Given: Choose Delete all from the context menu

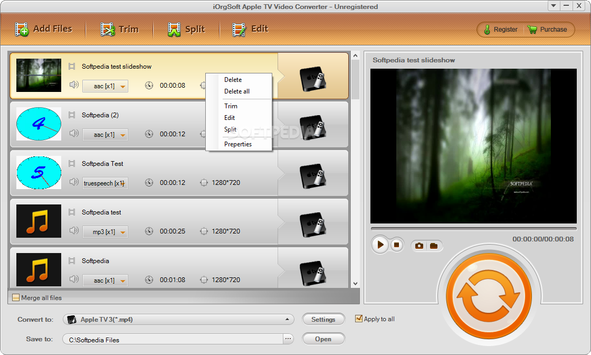Looking at the screenshot, I should tap(237, 91).
